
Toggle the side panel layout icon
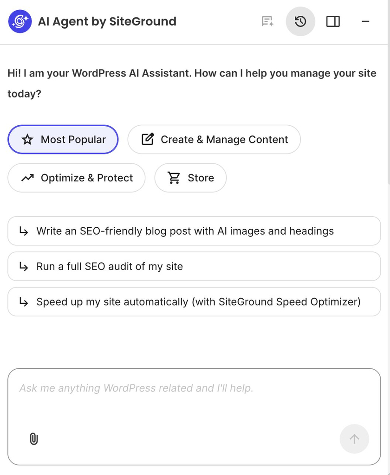point(333,21)
